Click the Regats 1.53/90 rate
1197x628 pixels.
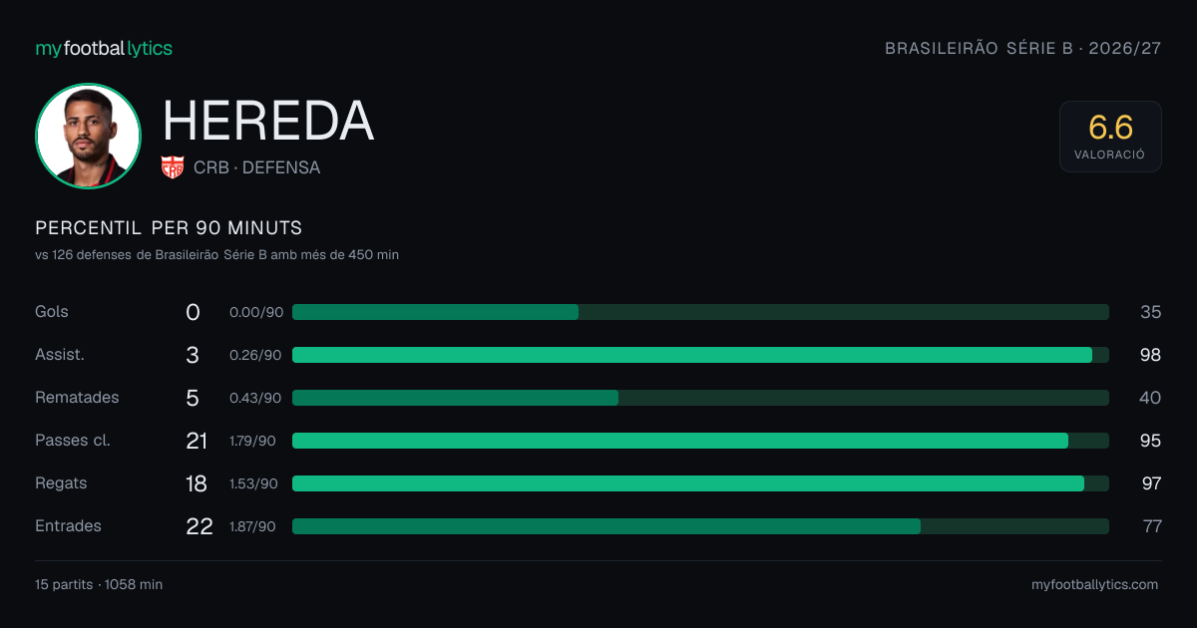coord(253,483)
